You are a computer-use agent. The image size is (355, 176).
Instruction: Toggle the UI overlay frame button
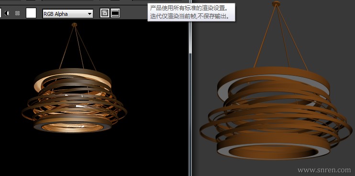click(x=105, y=13)
